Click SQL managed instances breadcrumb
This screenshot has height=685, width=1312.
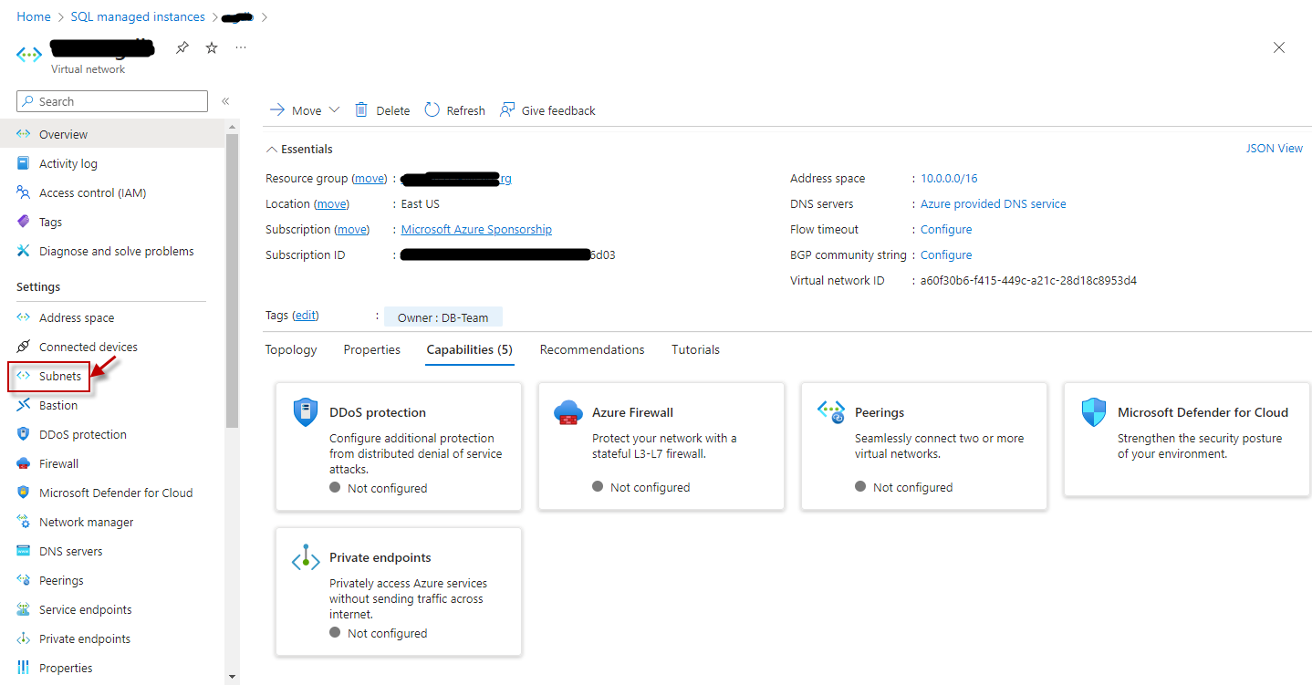point(138,16)
